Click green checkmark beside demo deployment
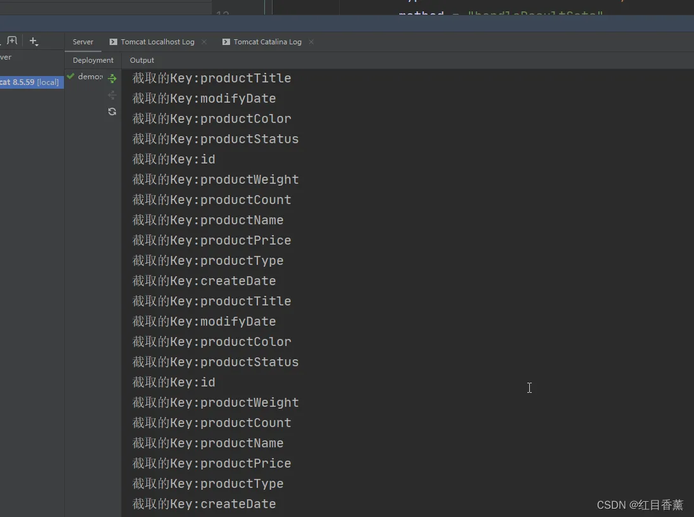The image size is (694, 517). coord(70,76)
